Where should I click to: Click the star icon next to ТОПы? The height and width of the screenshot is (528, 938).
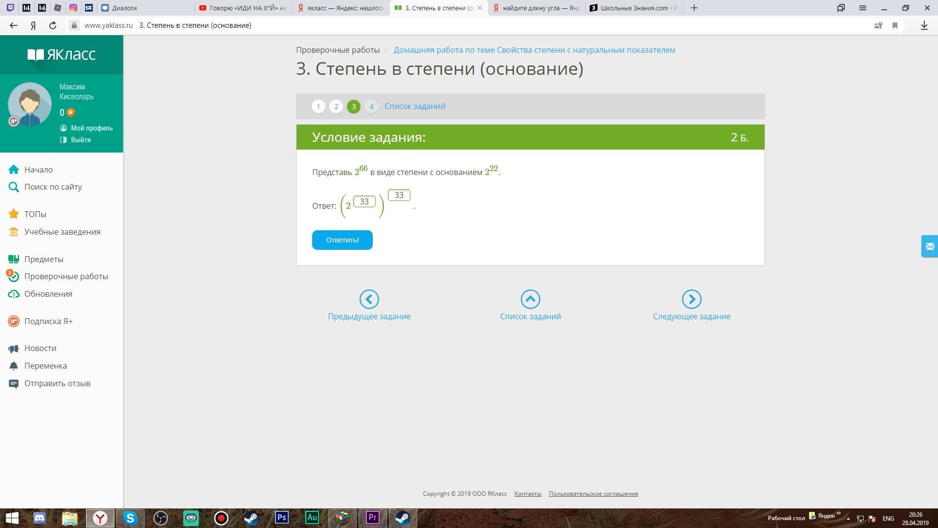coord(14,214)
